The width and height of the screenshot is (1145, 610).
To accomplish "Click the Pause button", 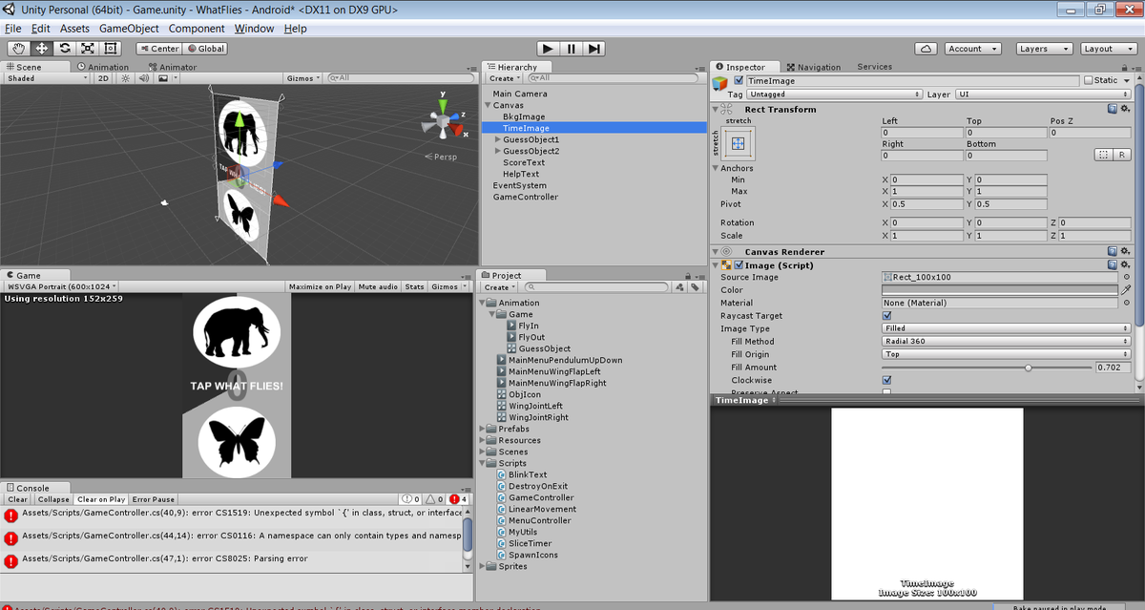I will (571, 49).
